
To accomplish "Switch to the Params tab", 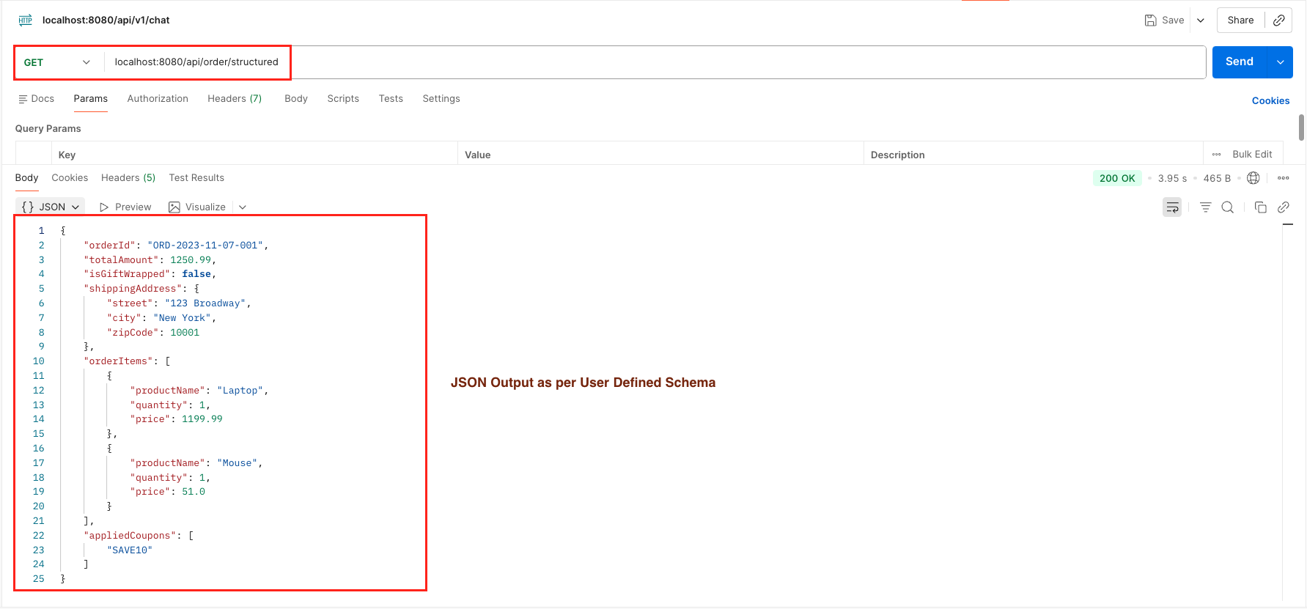I will pos(91,99).
